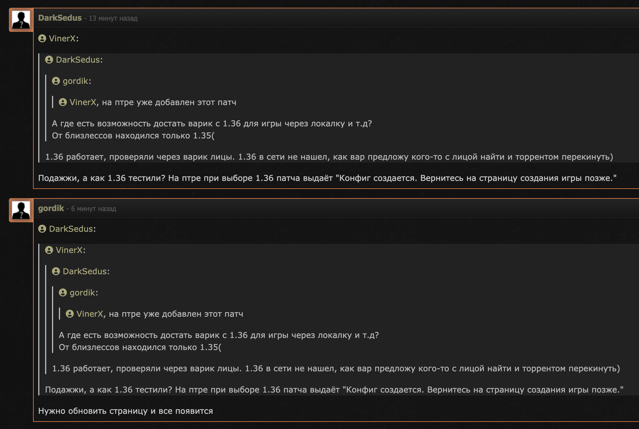Image resolution: width=639 pixels, height=429 pixels.
Task: Click user icon beside quoted DarkSedus in first post
Action: (x=49, y=60)
